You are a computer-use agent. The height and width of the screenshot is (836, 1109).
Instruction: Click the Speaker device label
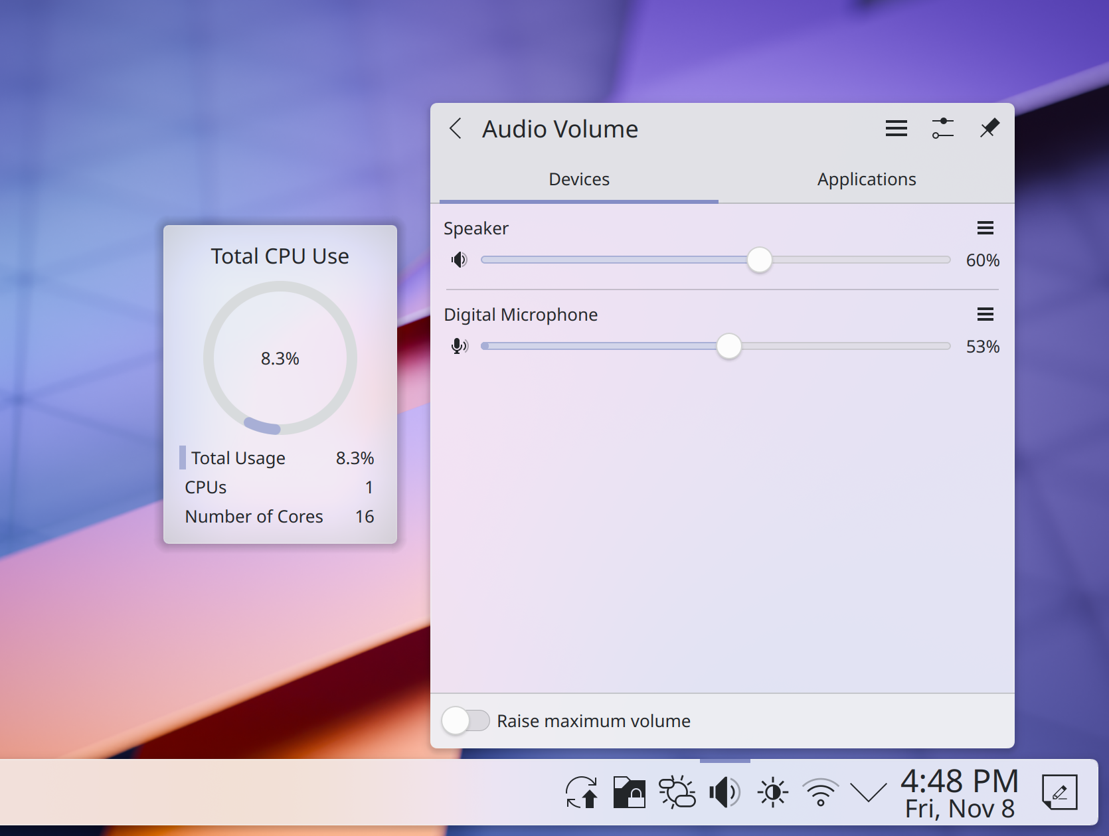tap(476, 228)
